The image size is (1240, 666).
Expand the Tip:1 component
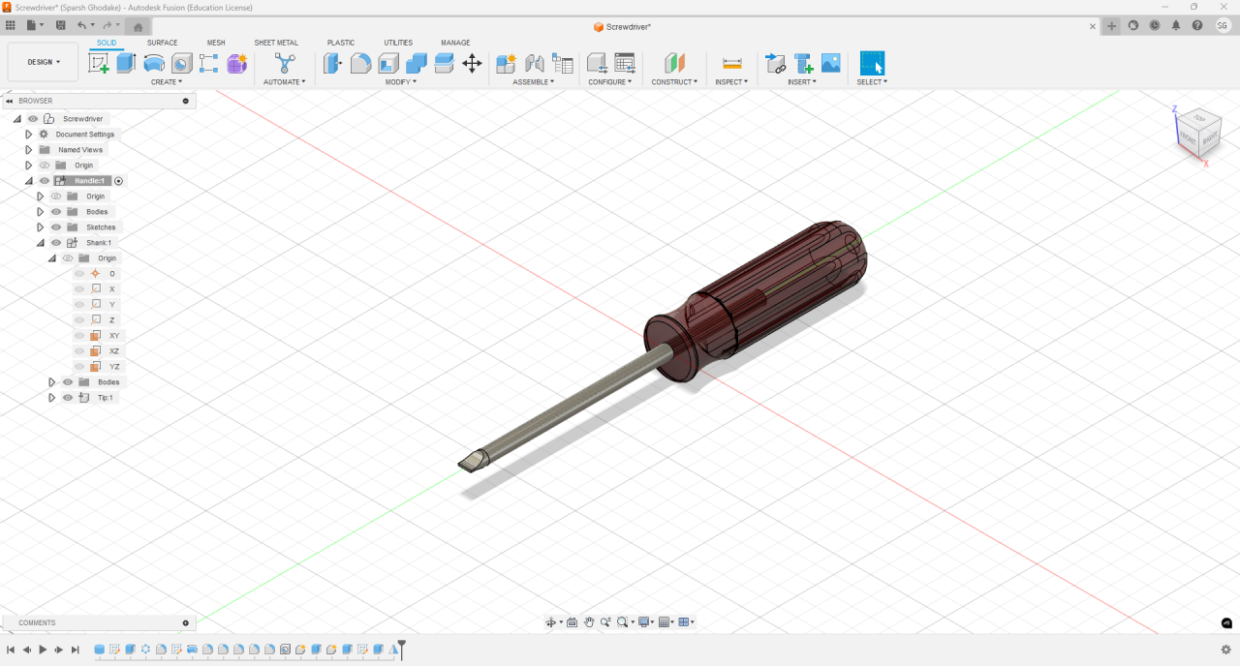tap(52, 398)
